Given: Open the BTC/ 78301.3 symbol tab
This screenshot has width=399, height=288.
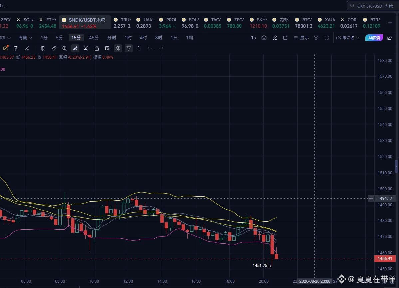Looking at the screenshot, I should tap(303, 23).
